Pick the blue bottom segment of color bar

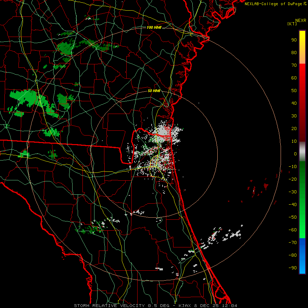click(x=302, y=256)
